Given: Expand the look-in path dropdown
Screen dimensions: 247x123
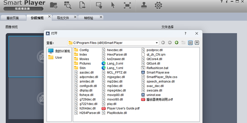Looking at the screenshot, I should [157, 43].
